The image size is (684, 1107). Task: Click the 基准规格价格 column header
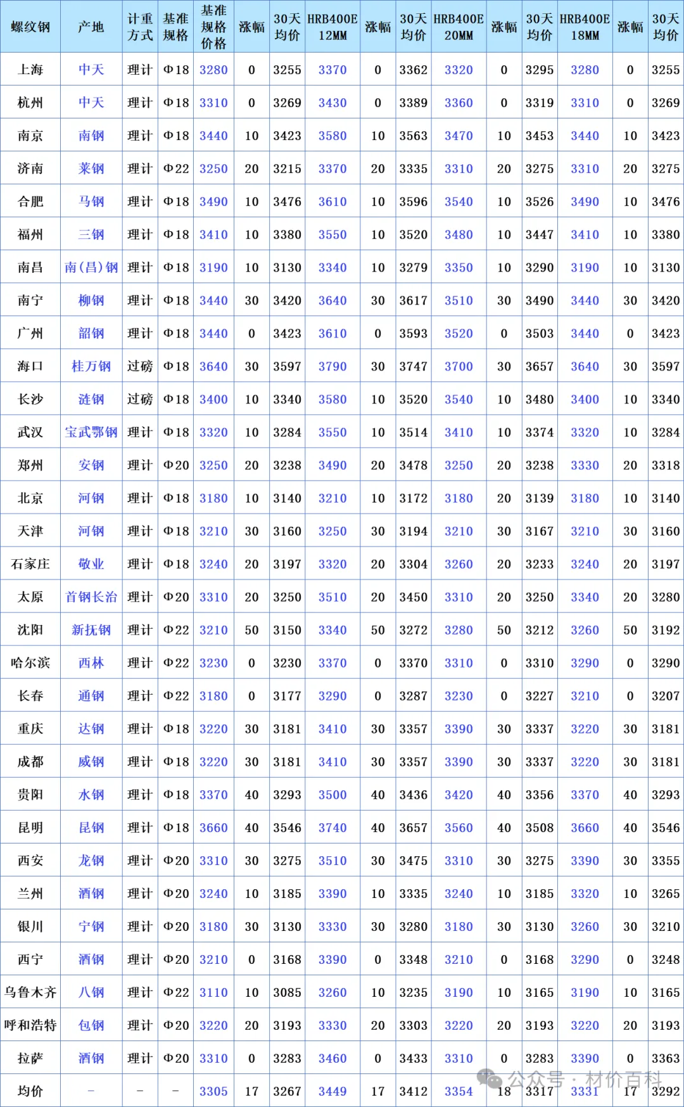(213, 27)
